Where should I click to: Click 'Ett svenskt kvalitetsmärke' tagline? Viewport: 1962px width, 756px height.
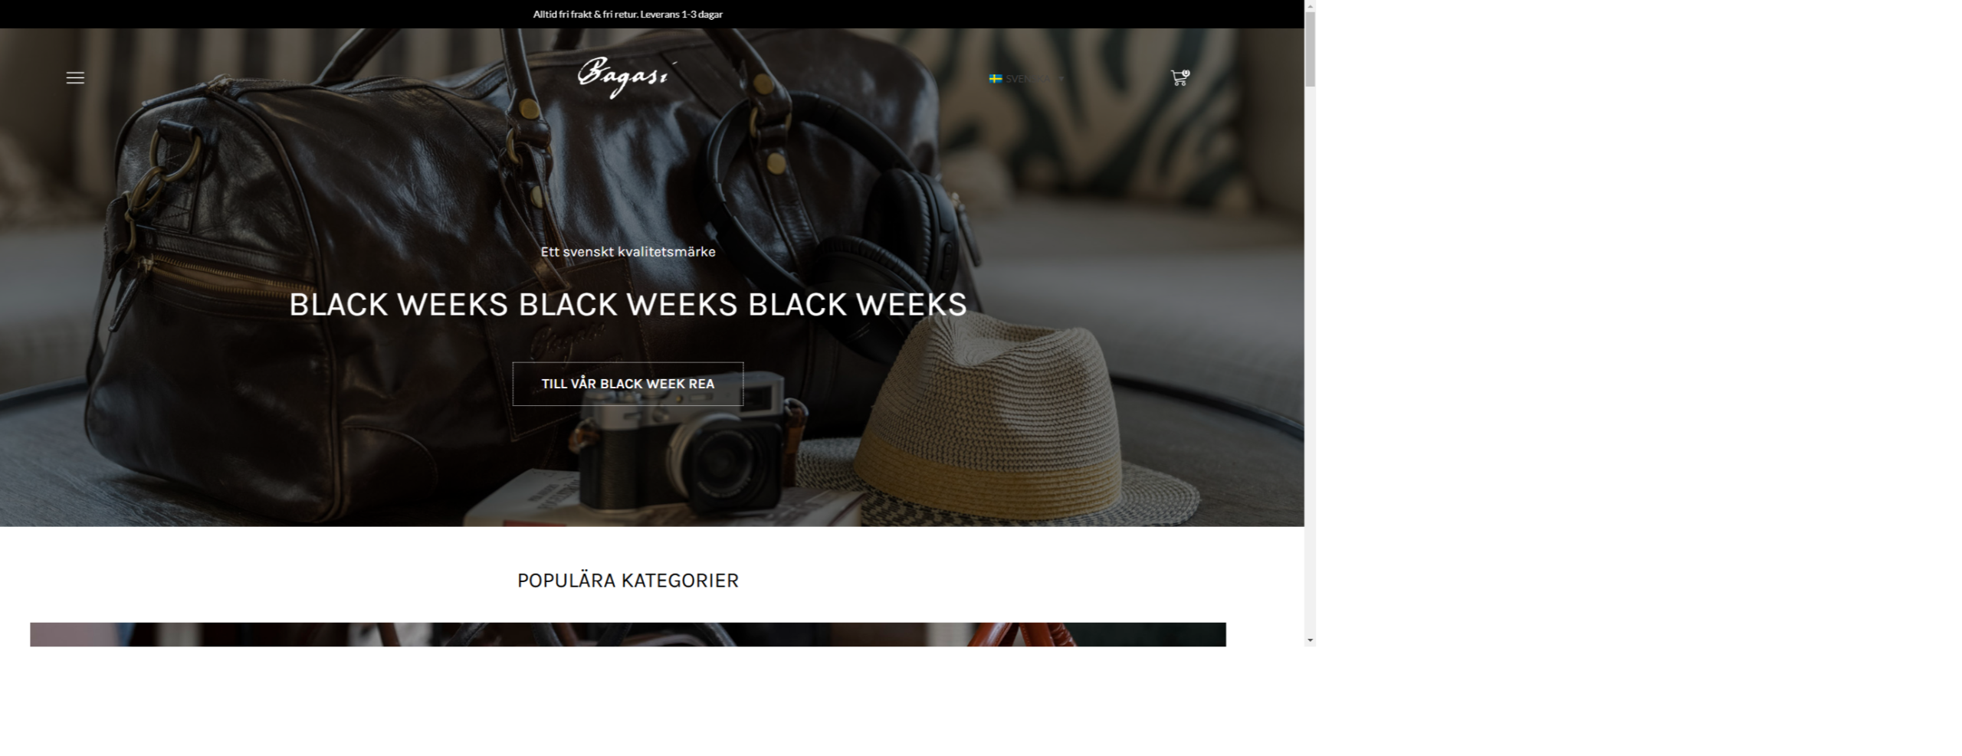tap(628, 251)
